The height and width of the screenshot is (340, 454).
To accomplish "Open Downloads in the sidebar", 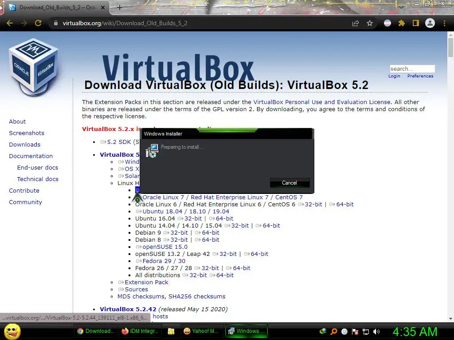I will (x=25, y=145).
